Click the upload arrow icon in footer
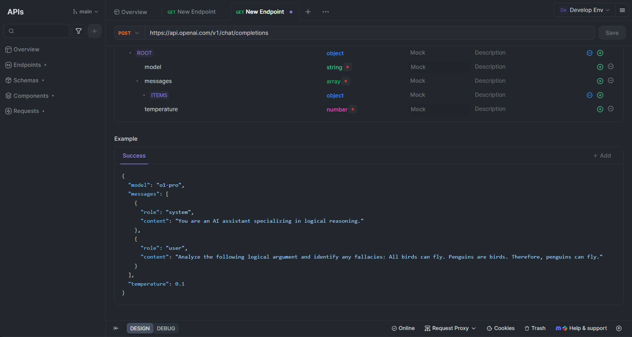632x337 pixels. (619, 329)
